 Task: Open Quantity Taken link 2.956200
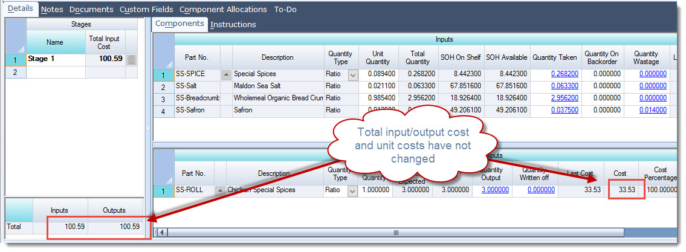point(565,98)
